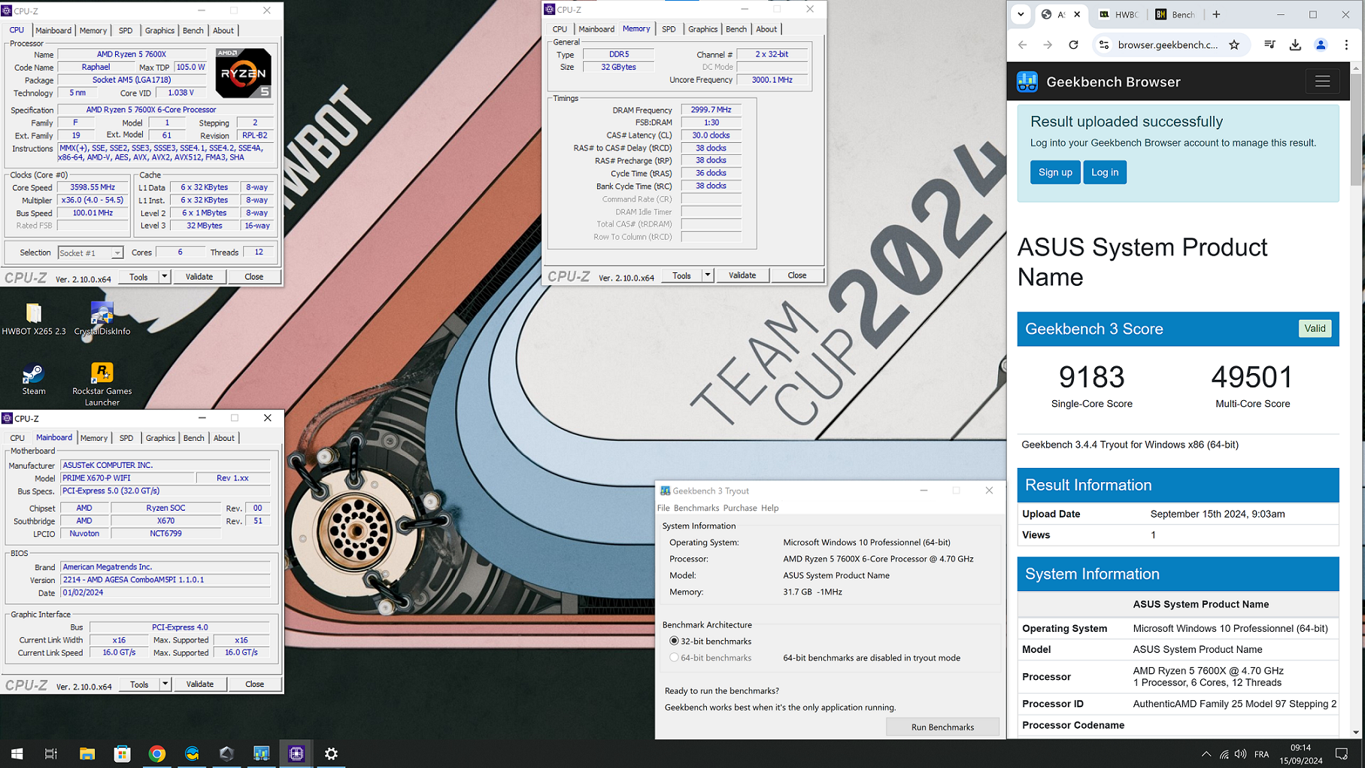This screenshot has width=1365, height=768.
Task: Click DRAM Frequency 2999.7 MHz value
Action: pyautogui.click(x=711, y=110)
